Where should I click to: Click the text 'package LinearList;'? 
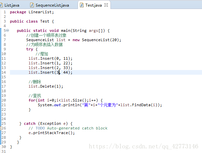[x=32, y=12]
